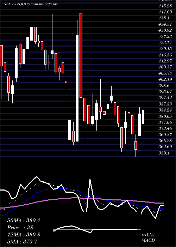Select the 377.06 price axis label
This screenshot has height=247, width=176.
(165, 122)
